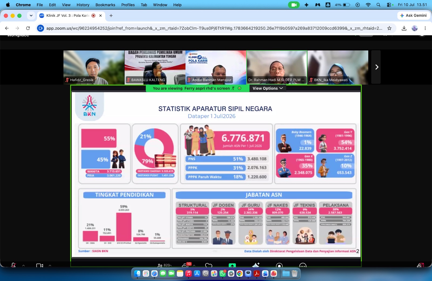
Task: Select Dr. Rahman Hadi video thumbnail
Action: click(x=277, y=67)
